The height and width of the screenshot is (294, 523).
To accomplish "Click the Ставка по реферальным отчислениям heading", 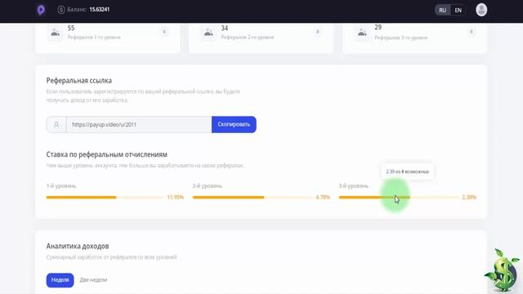I will pyautogui.click(x=107, y=154).
